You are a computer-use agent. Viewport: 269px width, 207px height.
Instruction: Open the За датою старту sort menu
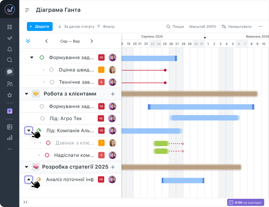[x=76, y=26]
